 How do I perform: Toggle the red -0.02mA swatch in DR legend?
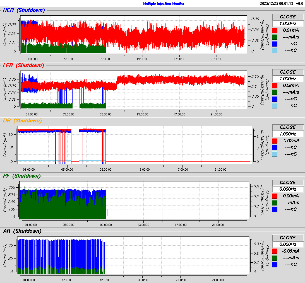point(275,141)
